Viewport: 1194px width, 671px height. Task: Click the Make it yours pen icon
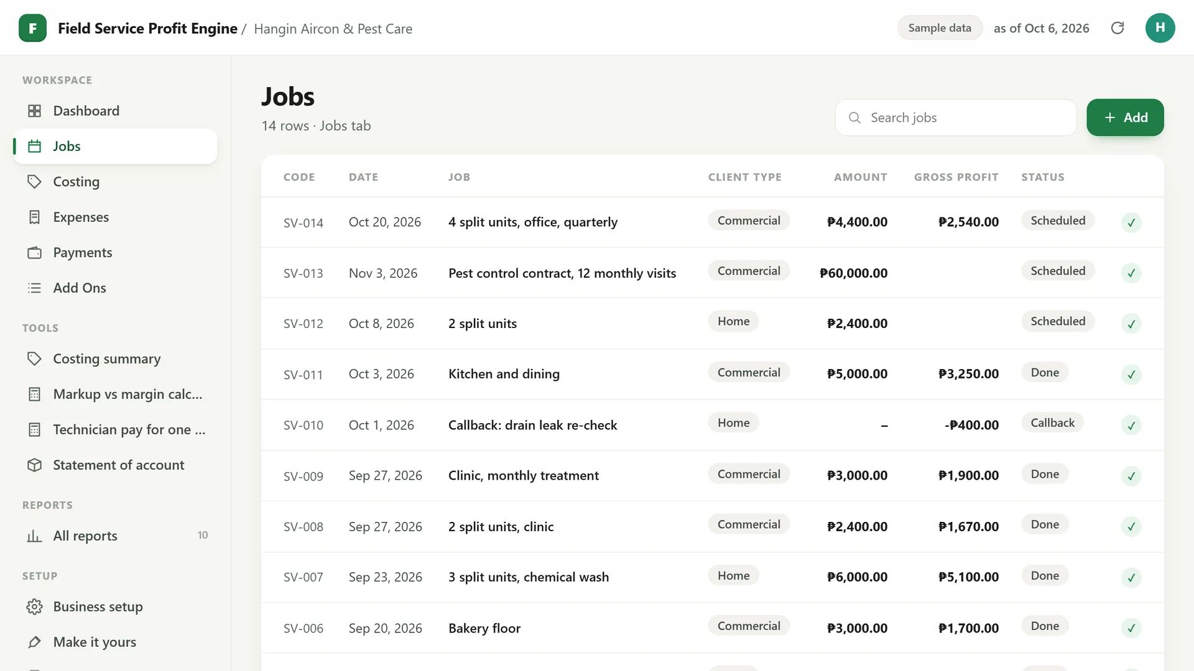click(35, 642)
